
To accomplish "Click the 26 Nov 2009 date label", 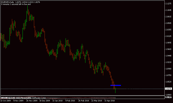I will point(32,101).
